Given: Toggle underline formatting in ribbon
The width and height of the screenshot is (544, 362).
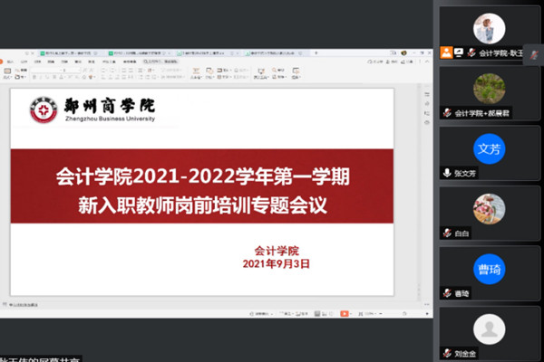Looking at the screenshot, I should pyautogui.click(x=47, y=77).
